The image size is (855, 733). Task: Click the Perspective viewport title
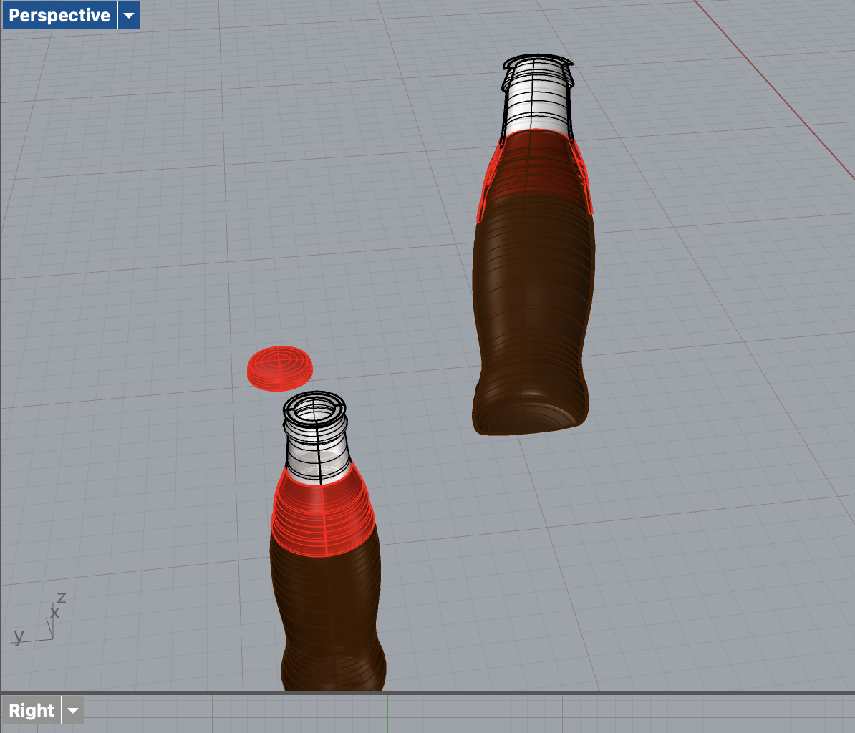click(x=59, y=14)
